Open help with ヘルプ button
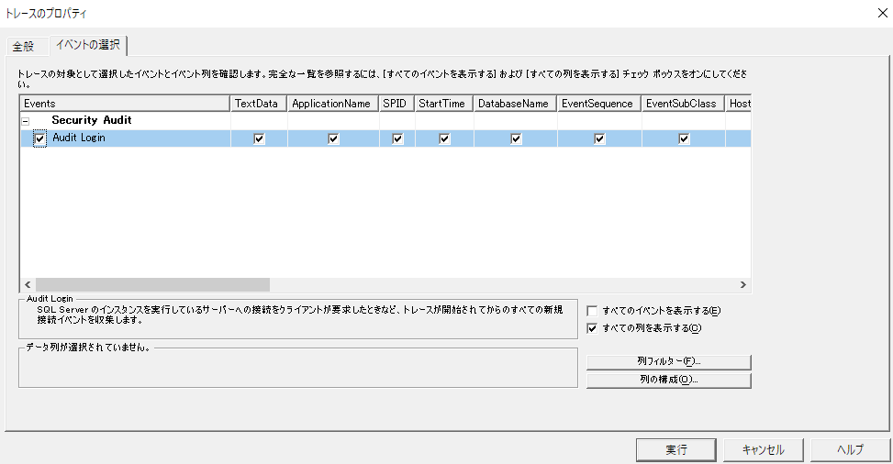The width and height of the screenshot is (893, 464). coord(850,449)
